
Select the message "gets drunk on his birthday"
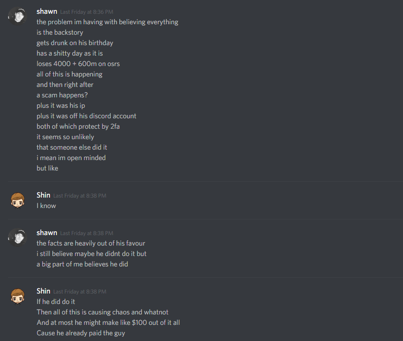(x=75, y=43)
